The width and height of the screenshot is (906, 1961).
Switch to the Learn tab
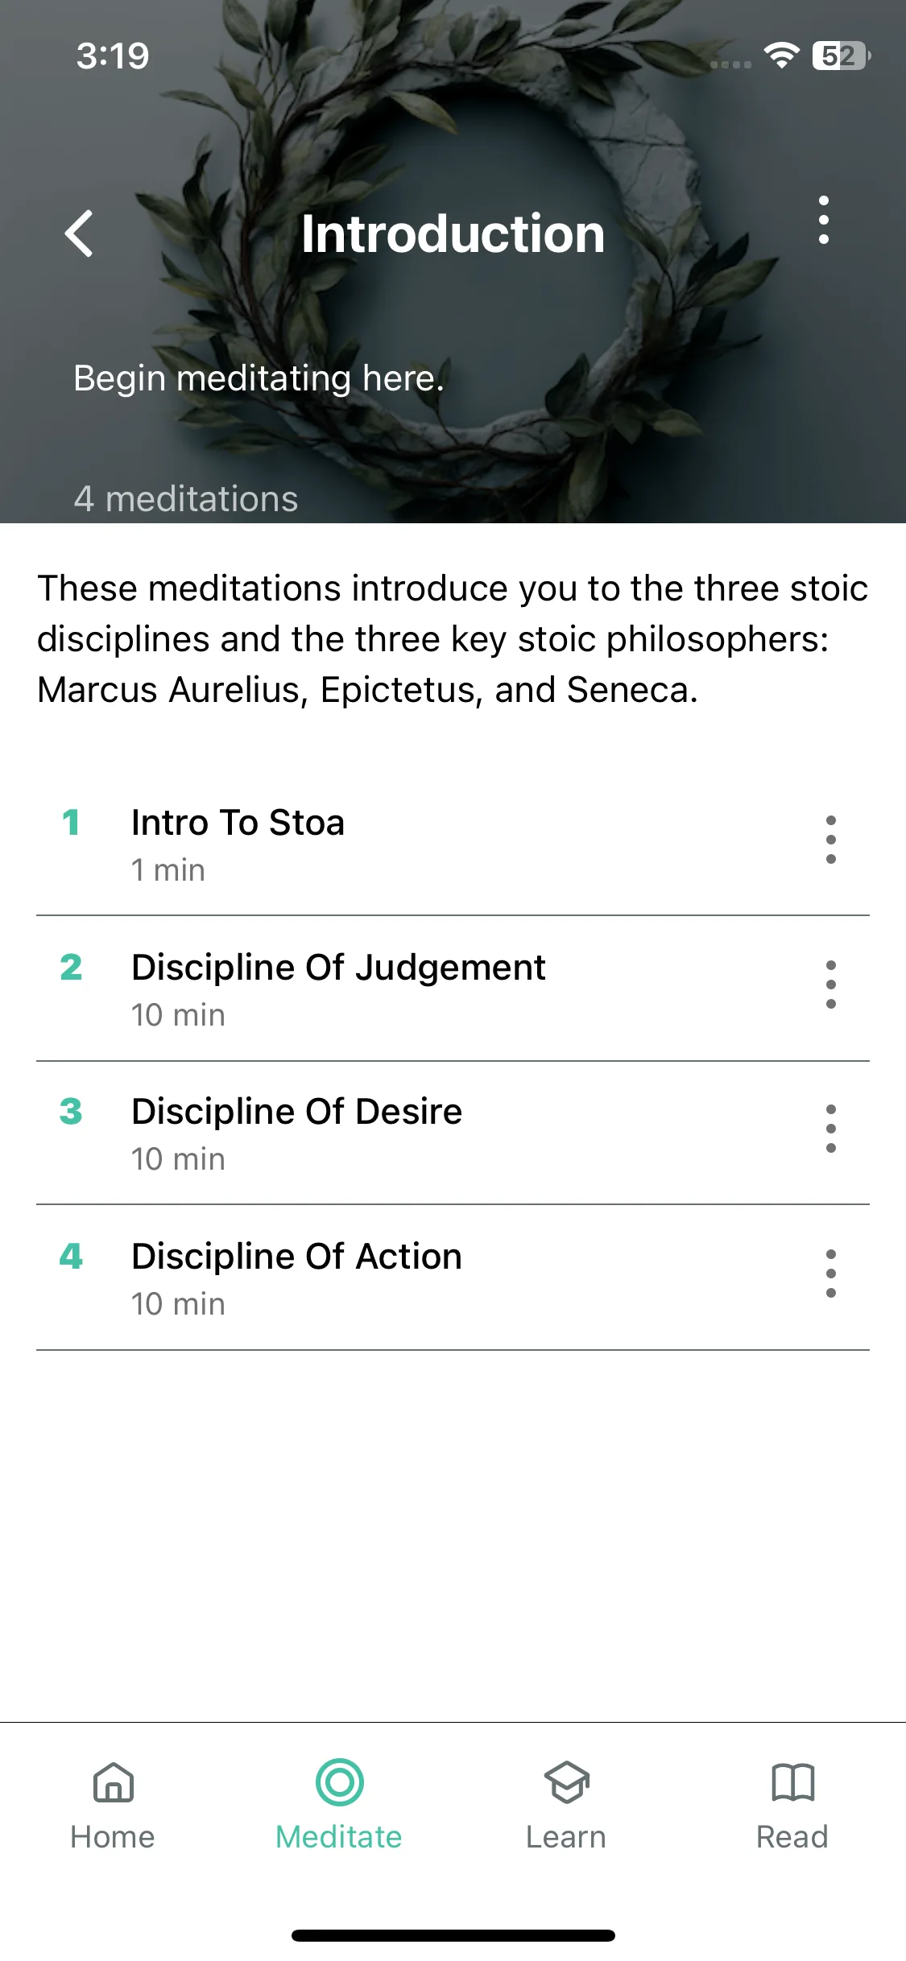point(566,1806)
